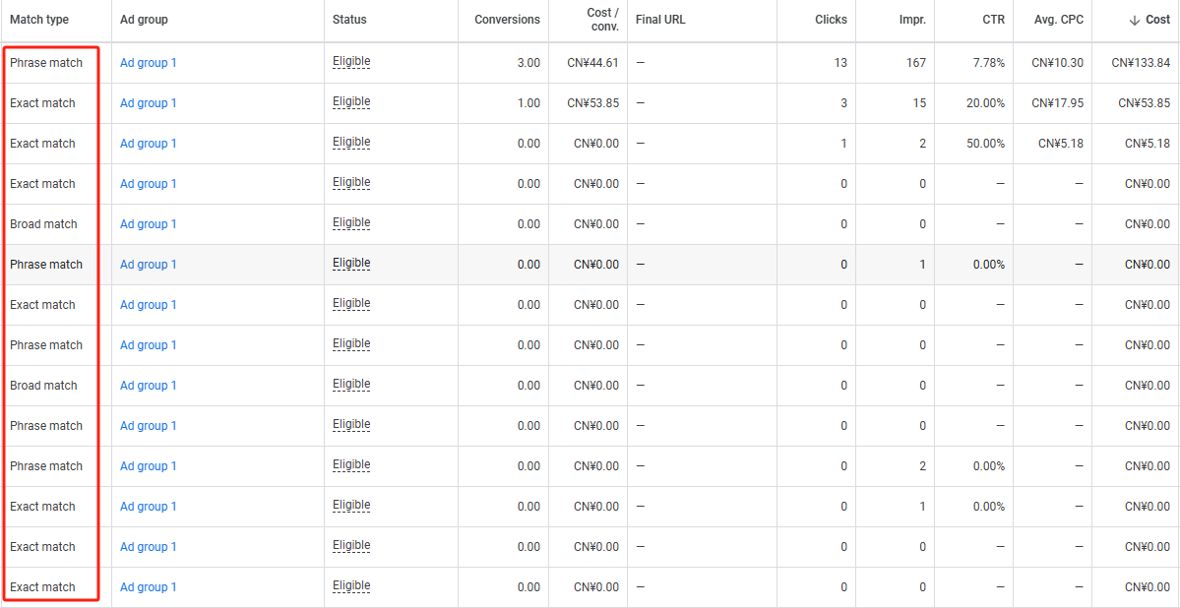Screen dimensions: 1180x608
Task: Click the Avg. CPC column header
Action: [1059, 20]
